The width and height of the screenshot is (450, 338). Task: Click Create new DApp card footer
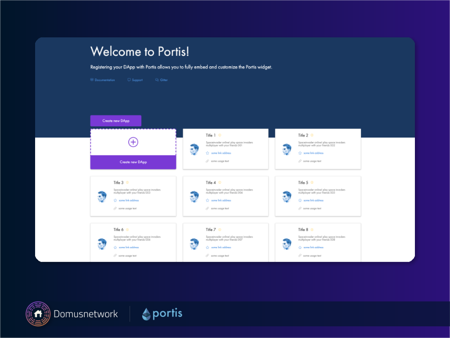tap(133, 162)
